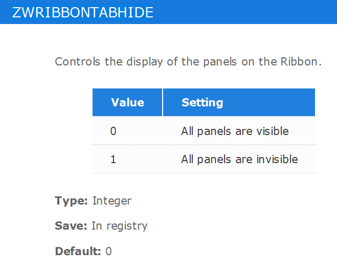
Task: Click the ZWRIBBONTABHIDE page title
Action: pyautogui.click(x=83, y=12)
